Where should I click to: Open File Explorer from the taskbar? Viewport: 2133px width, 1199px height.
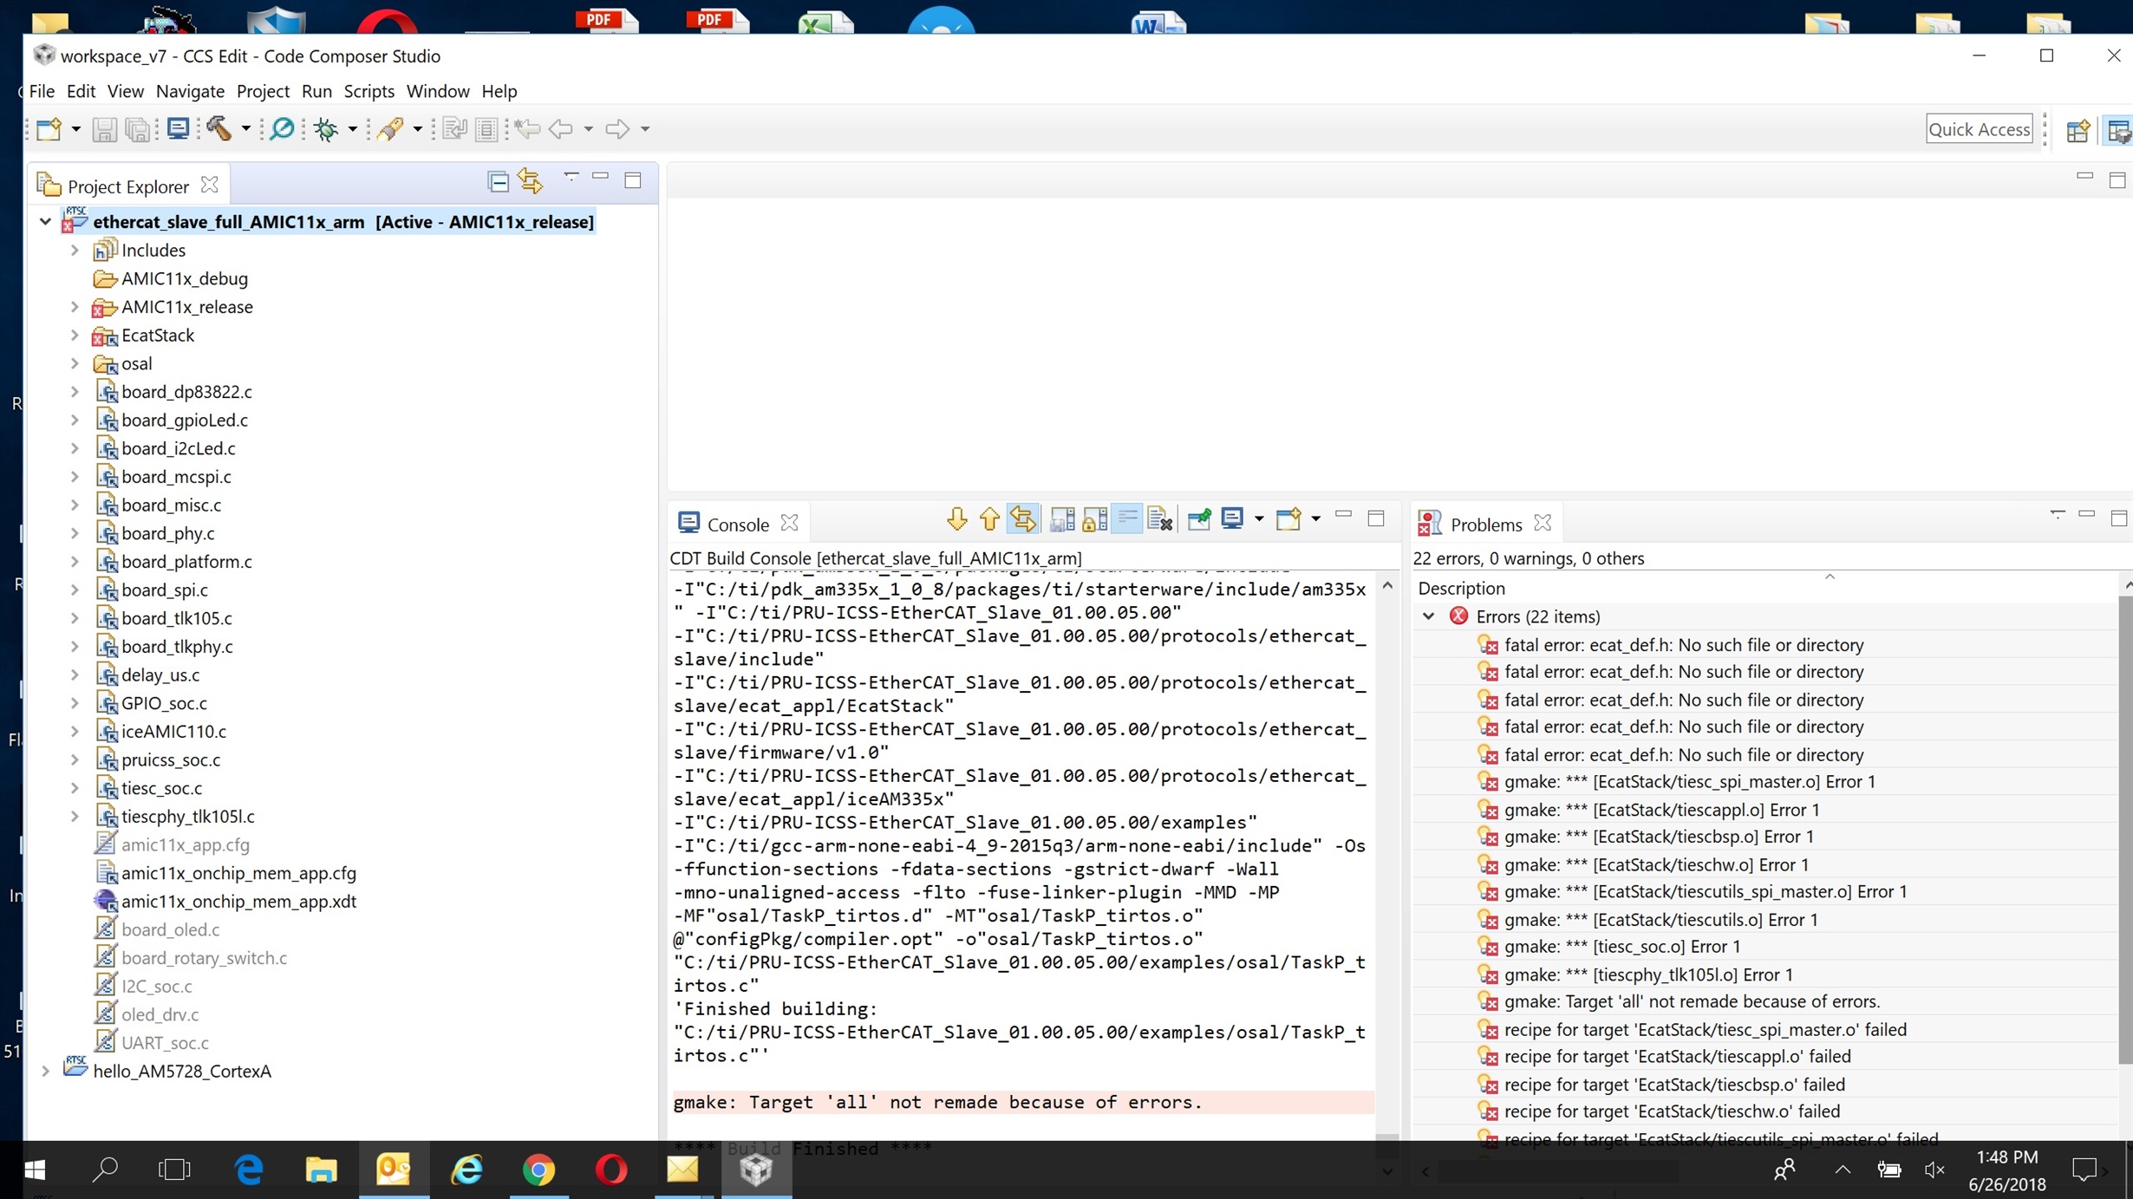(321, 1170)
